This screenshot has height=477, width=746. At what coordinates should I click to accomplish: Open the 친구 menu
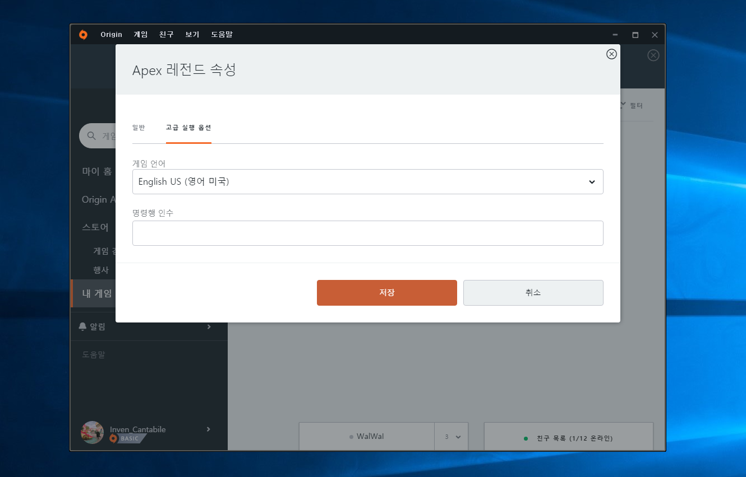coord(166,35)
